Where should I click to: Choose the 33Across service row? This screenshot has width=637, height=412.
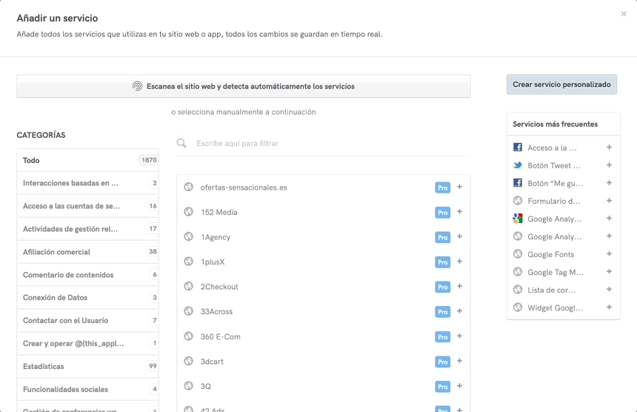[216, 312]
